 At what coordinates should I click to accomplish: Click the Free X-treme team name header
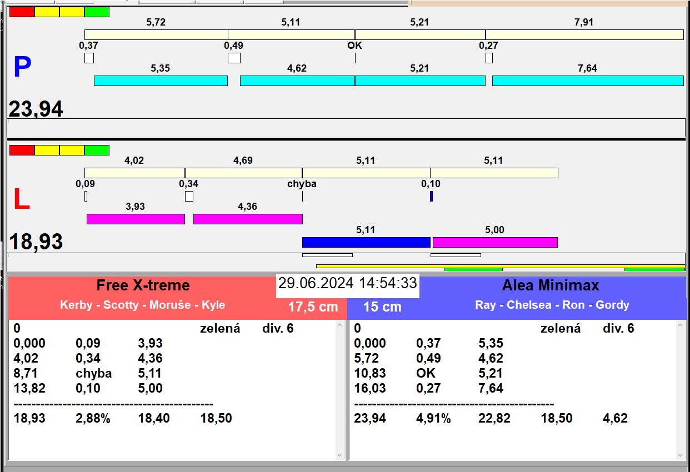143,285
